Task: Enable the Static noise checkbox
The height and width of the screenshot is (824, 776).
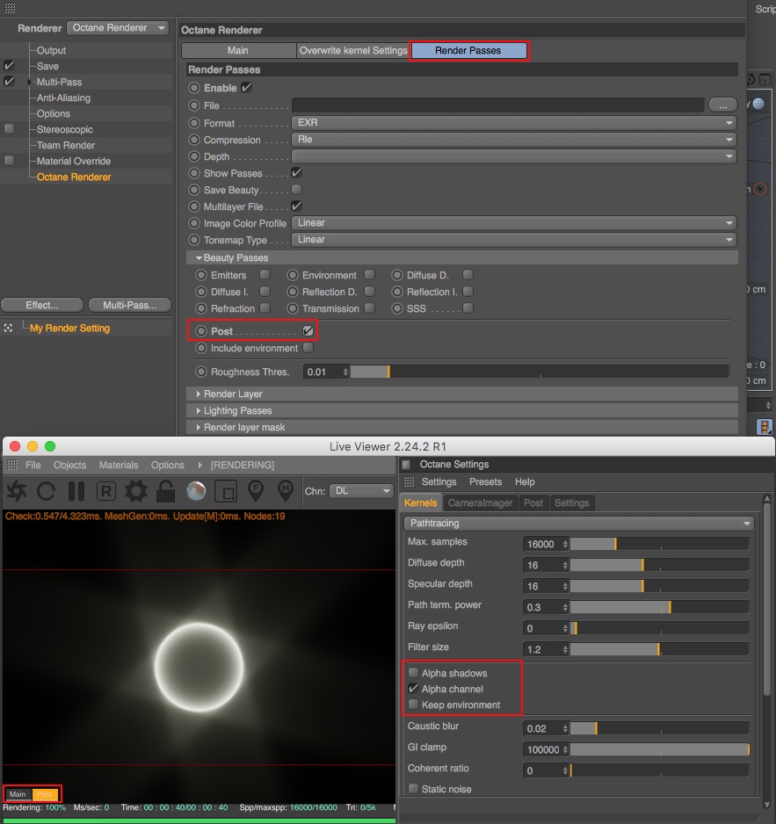Action: coord(414,788)
